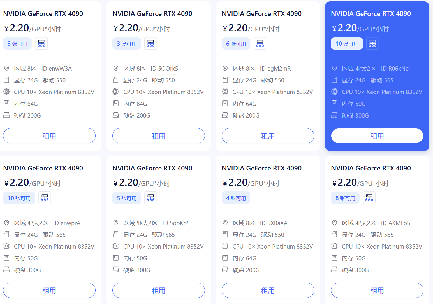Screen dimensions: 433x304
Task: Rent the GPU with ID 5XBaXA
Action: pyautogui.click(x=268, y=290)
